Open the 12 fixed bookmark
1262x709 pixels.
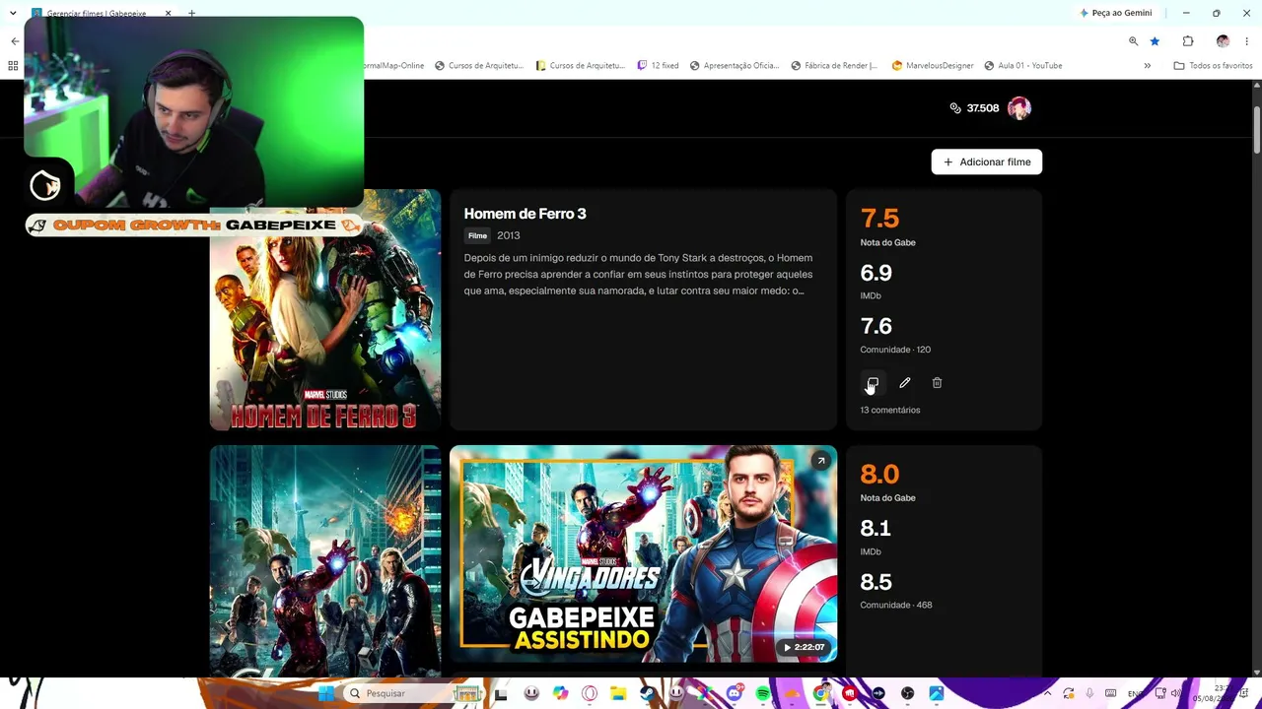point(658,66)
